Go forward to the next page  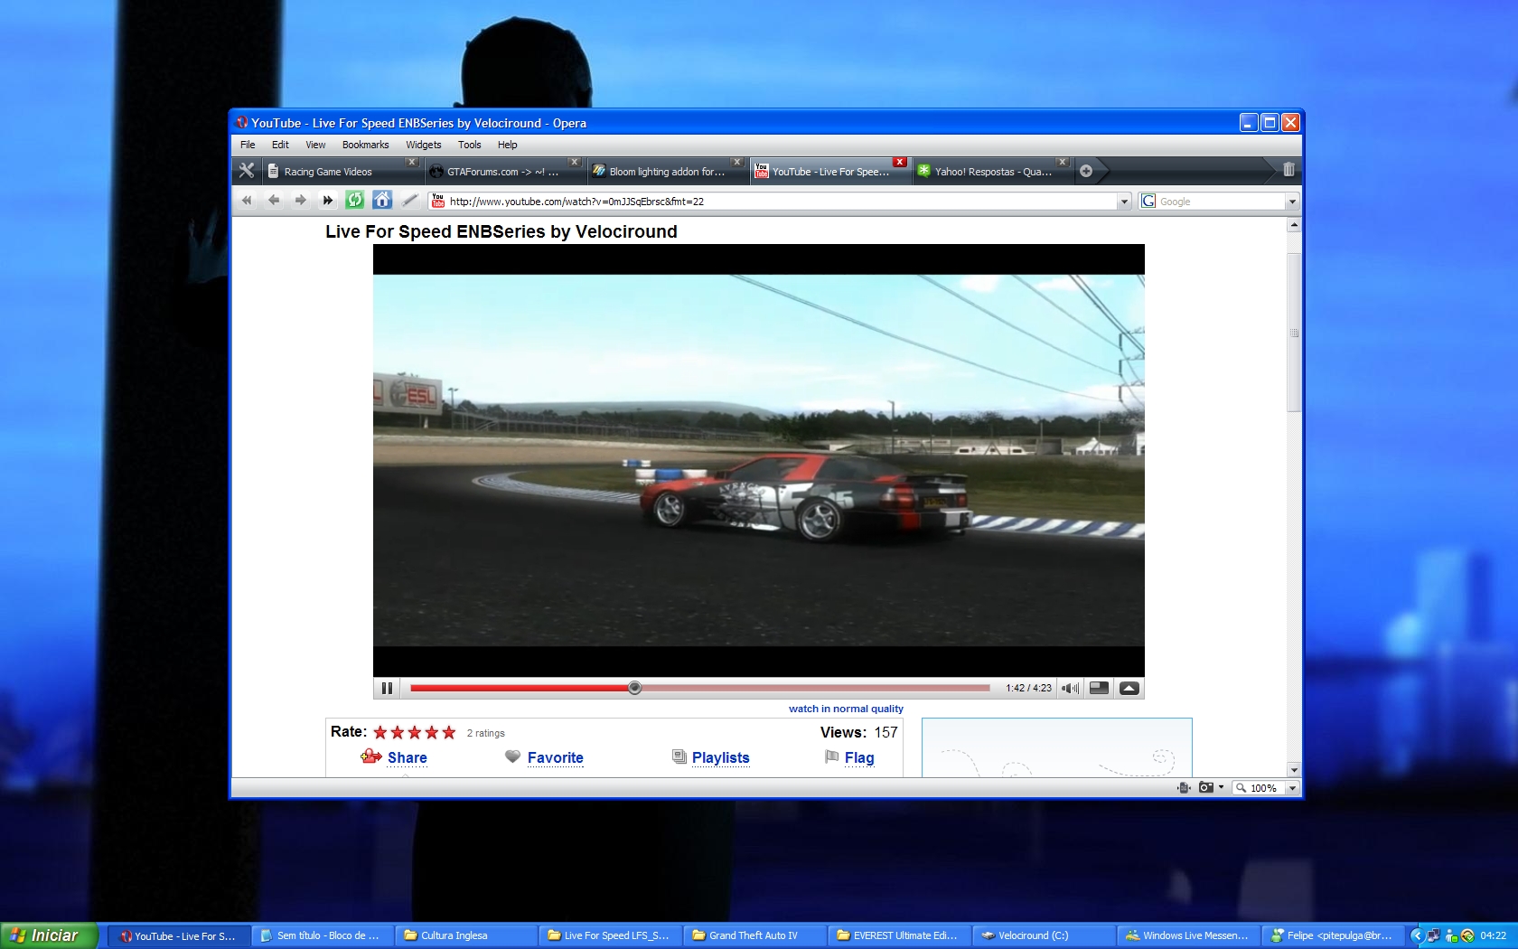point(301,201)
